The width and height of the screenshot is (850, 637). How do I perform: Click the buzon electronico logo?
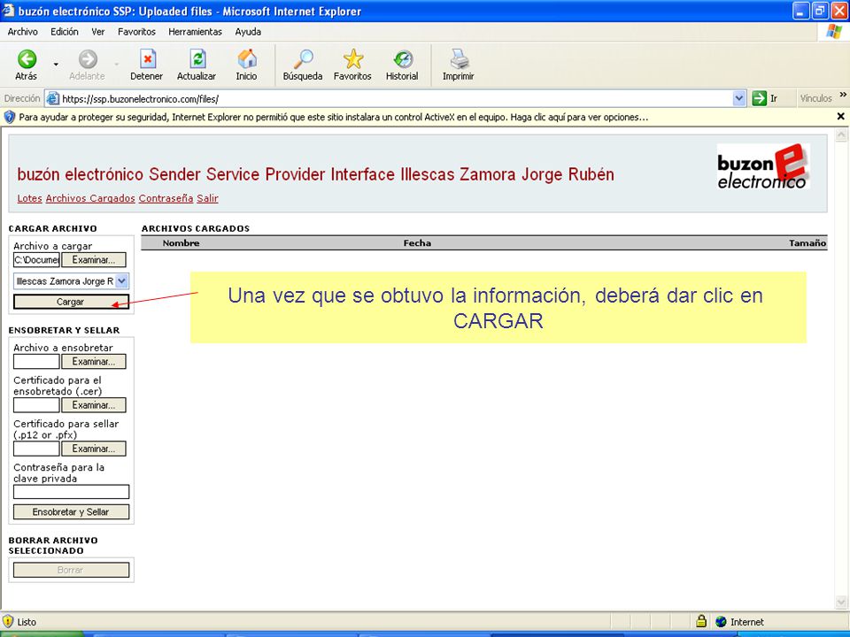coord(763,167)
